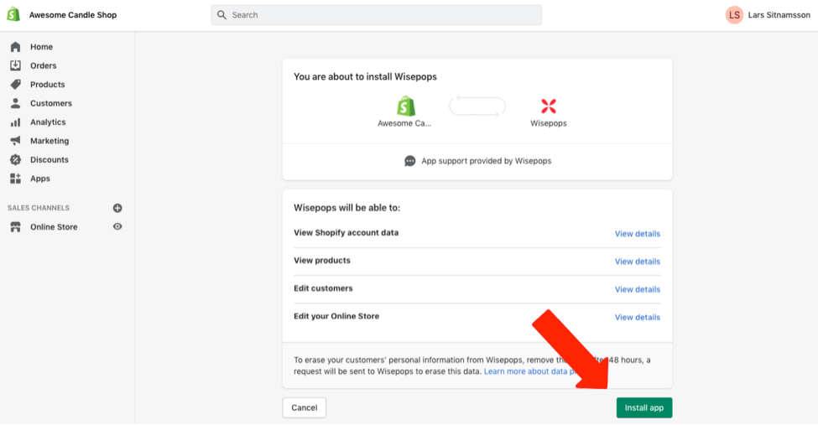Click the search magnifier icon
The height and width of the screenshot is (425, 818).
(221, 15)
